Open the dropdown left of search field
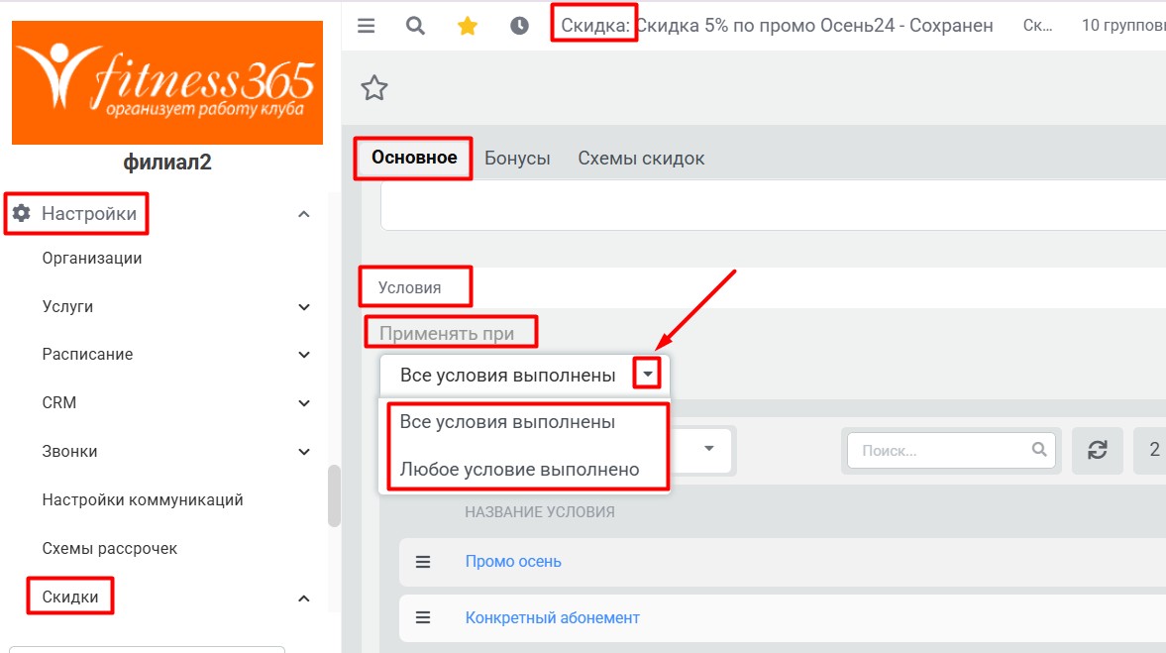Image resolution: width=1166 pixels, height=653 pixels. point(708,449)
